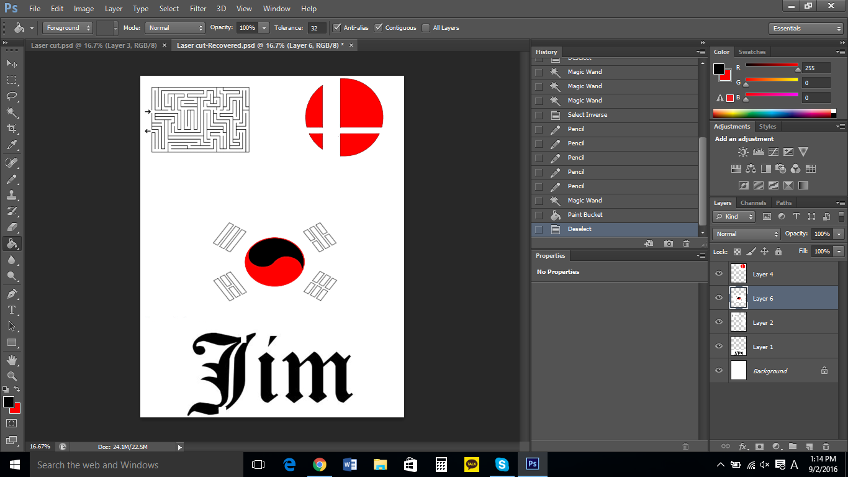Open the Filter menu
Viewport: 848px width, 477px height.
tap(198, 9)
